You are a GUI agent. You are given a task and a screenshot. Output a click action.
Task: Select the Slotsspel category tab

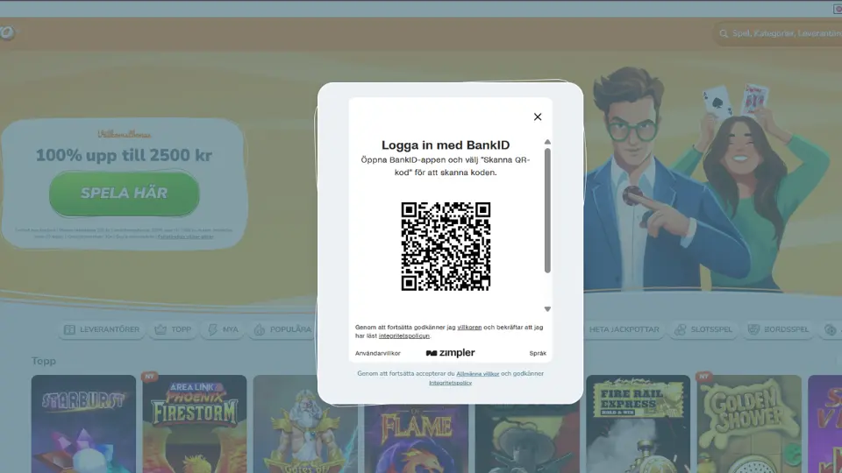pos(703,329)
